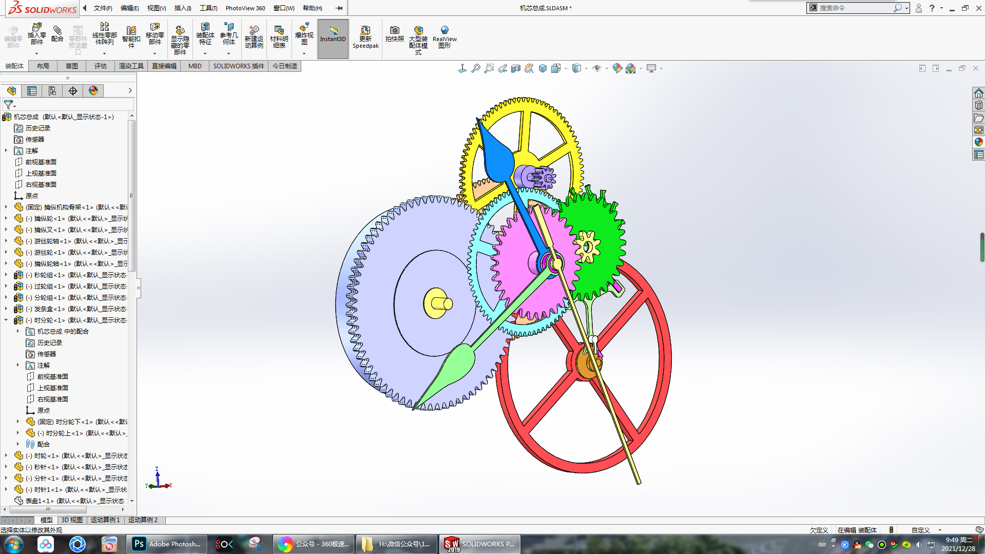Click the feature tree vertical scrollbar
Image resolution: width=985 pixels, height=554 pixels.
(131, 195)
